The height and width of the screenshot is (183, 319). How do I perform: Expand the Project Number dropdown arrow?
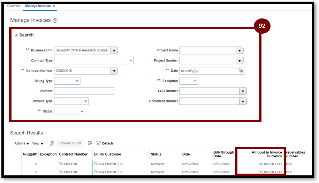click(x=240, y=60)
